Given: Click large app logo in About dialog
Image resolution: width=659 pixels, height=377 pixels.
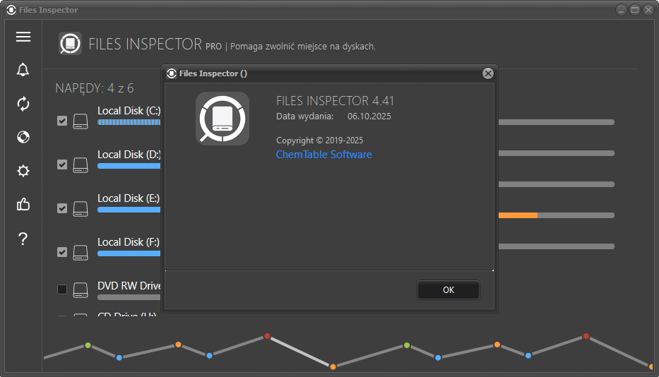Looking at the screenshot, I should (222, 119).
